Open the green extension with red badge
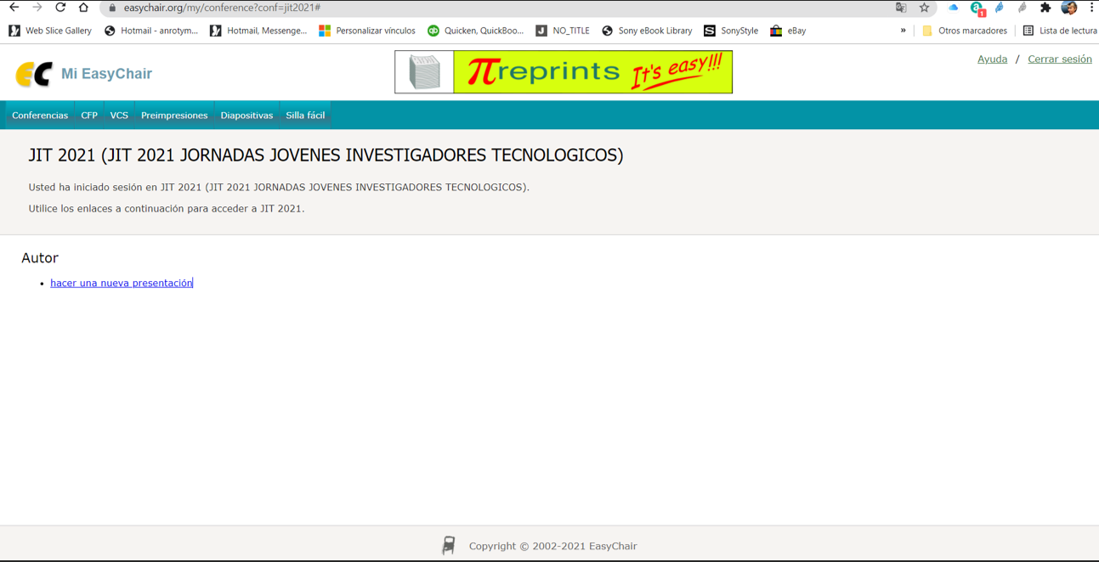 977,8
